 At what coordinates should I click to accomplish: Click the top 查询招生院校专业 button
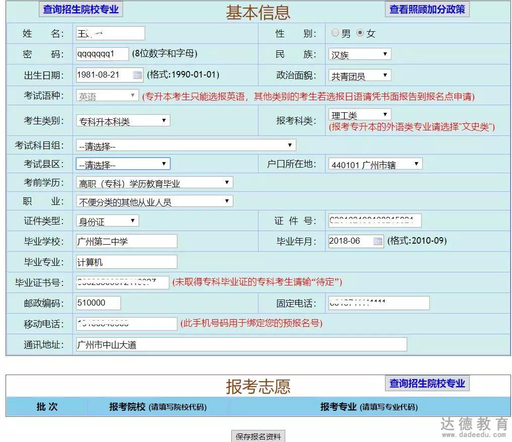(x=81, y=9)
